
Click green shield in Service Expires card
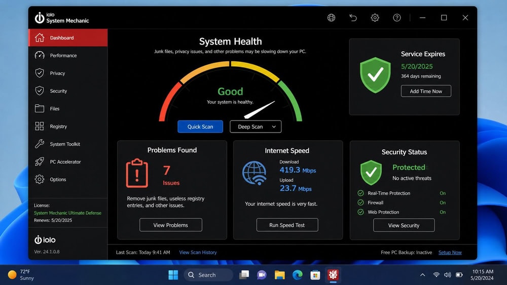click(x=375, y=75)
